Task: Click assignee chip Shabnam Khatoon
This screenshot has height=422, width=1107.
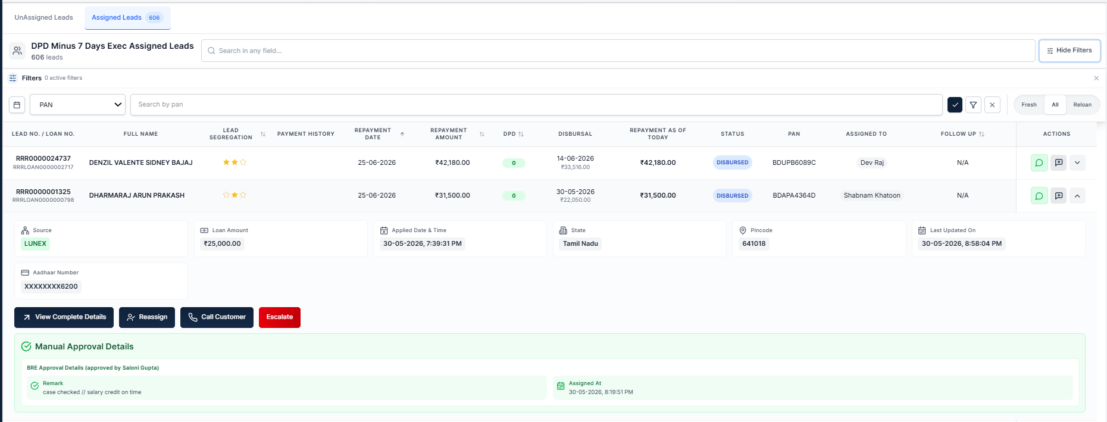Action: click(x=872, y=195)
